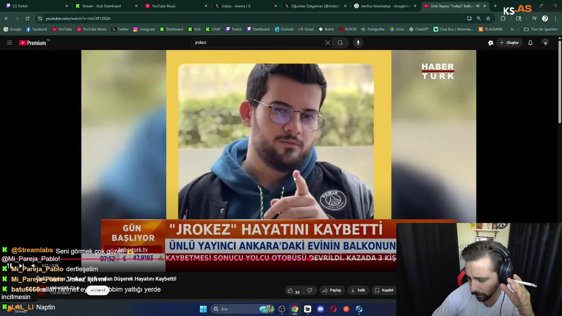Open Dashboard bookmark with purple Twitch icon
Screen dimensions: 562x316
[x=258, y=29]
